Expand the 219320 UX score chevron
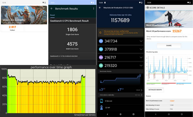This screenshot has height=117, width=193. pos(141,66)
